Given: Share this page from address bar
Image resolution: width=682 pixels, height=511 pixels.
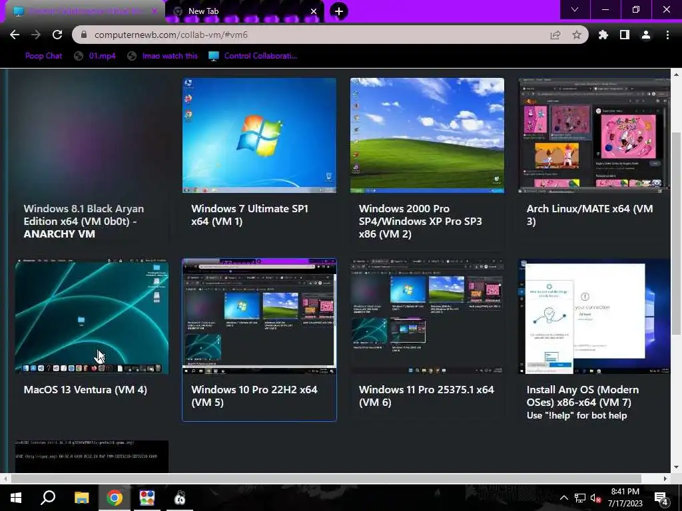Looking at the screenshot, I should click(555, 35).
